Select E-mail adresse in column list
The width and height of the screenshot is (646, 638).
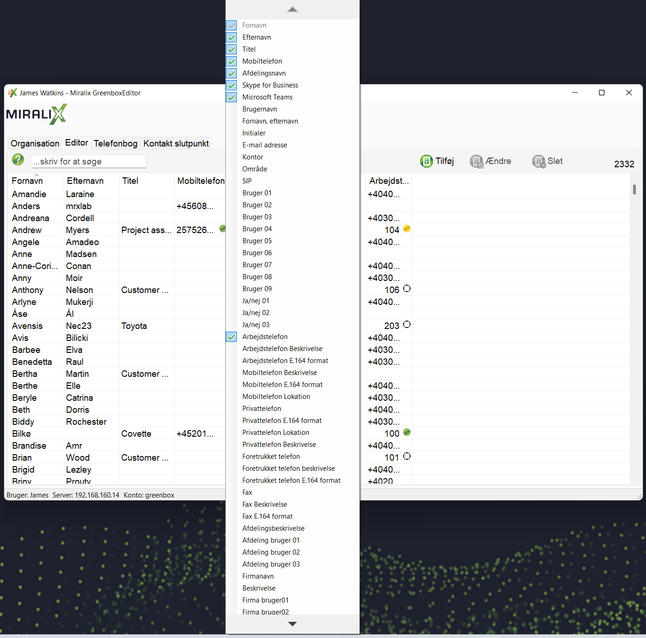pos(264,145)
